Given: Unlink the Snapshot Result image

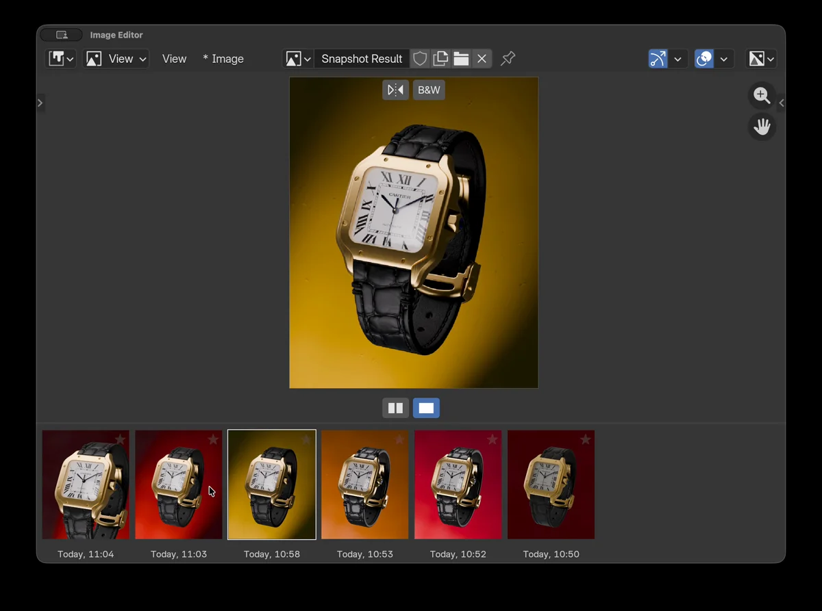Looking at the screenshot, I should click(x=482, y=59).
